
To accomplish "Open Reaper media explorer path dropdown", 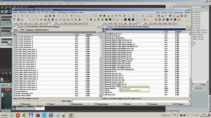I will coord(190,7).
